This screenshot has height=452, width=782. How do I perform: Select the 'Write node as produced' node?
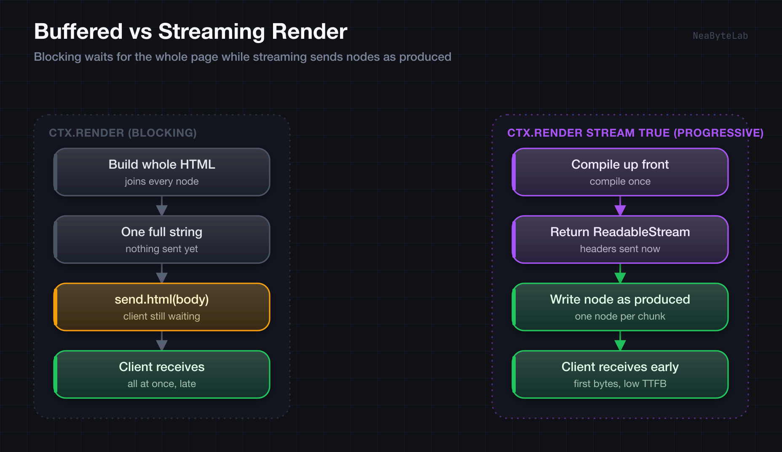[620, 307]
